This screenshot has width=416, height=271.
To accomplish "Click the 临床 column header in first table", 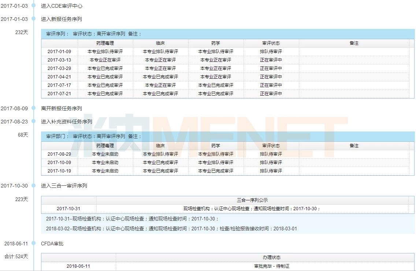I will pos(160,43).
